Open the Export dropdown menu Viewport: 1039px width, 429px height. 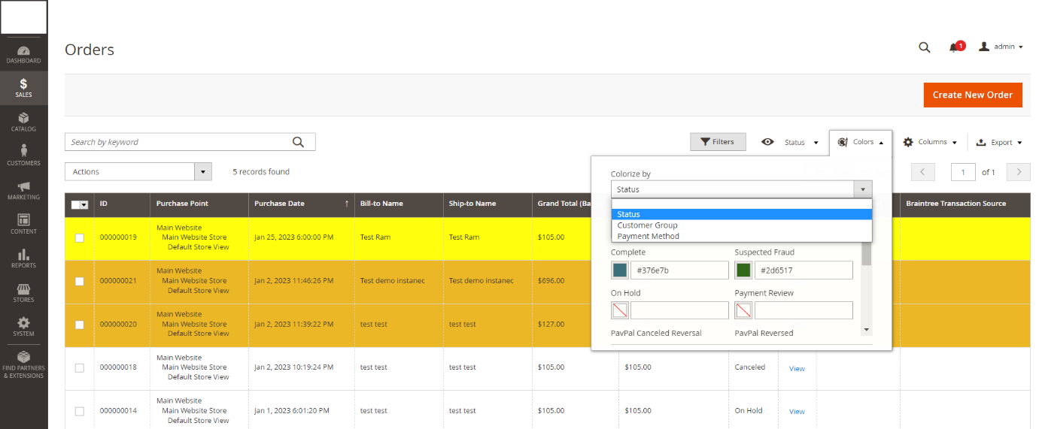tap(999, 142)
